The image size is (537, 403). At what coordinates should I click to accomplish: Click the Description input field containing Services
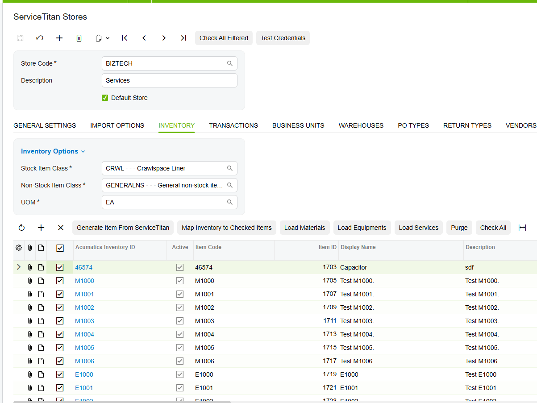pos(170,80)
